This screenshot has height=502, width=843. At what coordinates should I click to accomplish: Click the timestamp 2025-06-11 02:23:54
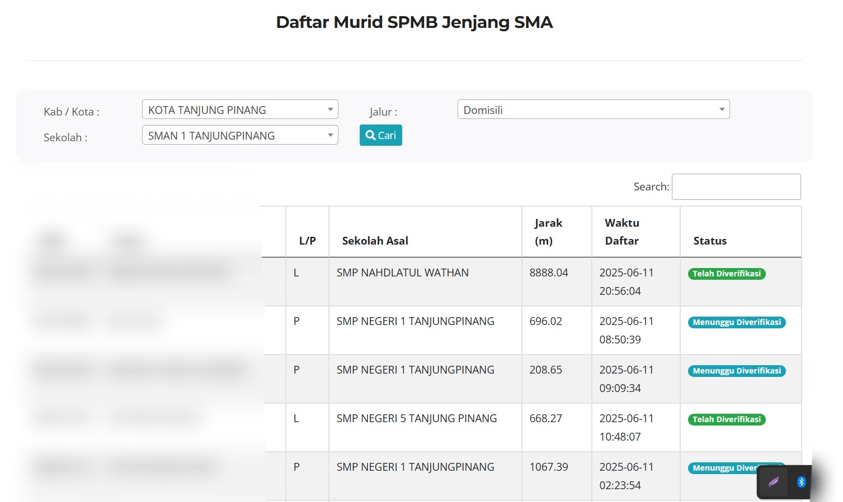627,476
